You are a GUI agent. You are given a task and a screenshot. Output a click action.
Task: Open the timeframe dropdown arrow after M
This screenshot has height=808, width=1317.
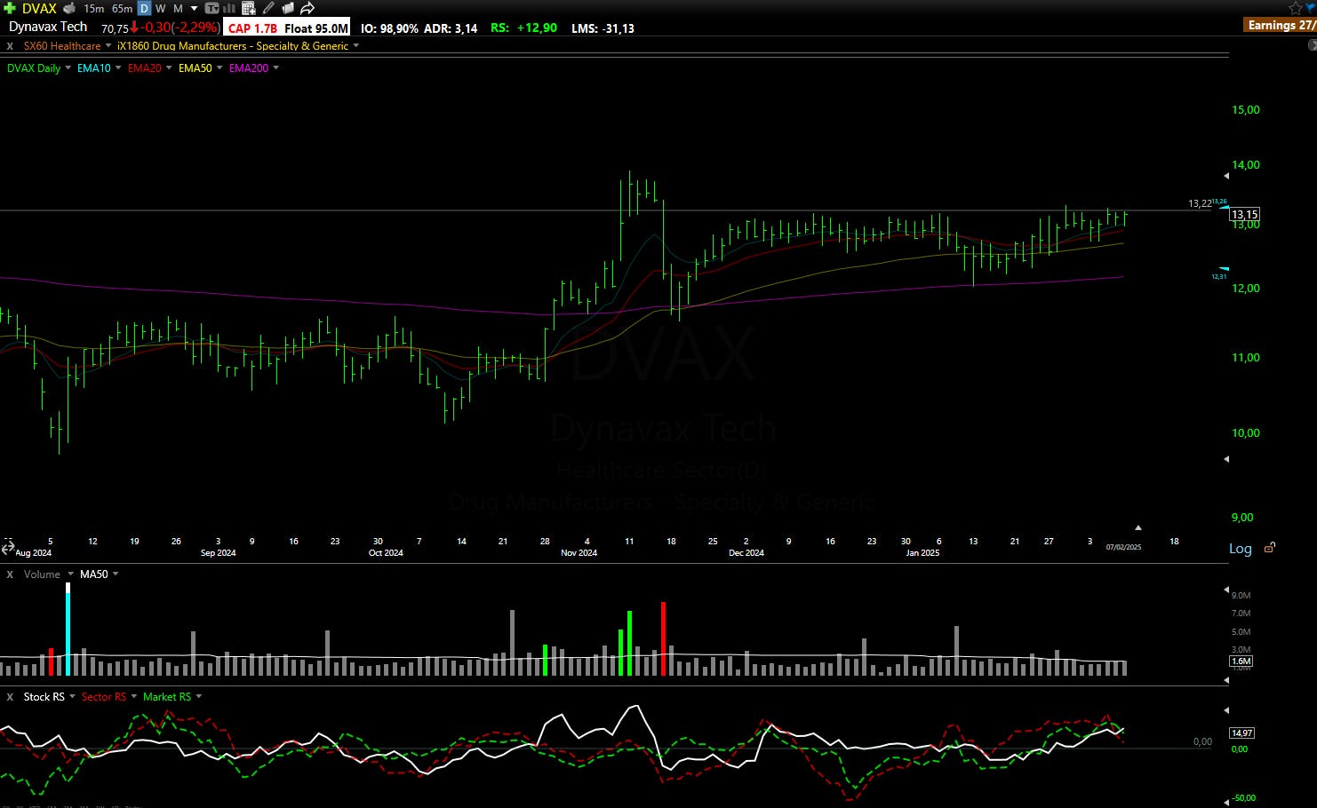[195, 8]
